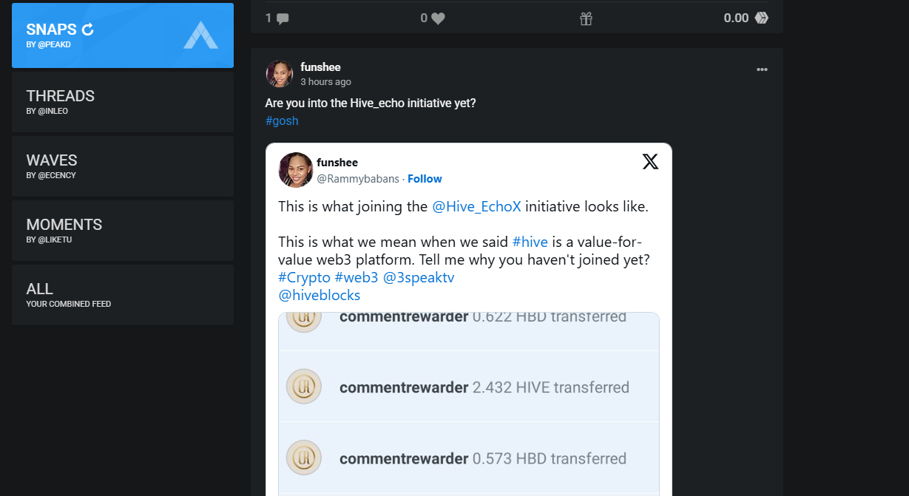Switch to the WAVES feed by @ecency
Viewport: 909px width, 496px height.
(123, 166)
